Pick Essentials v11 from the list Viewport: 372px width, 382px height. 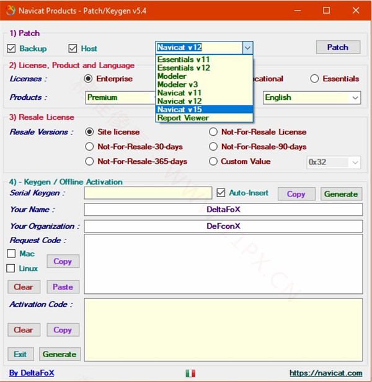click(x=204, y=60)
